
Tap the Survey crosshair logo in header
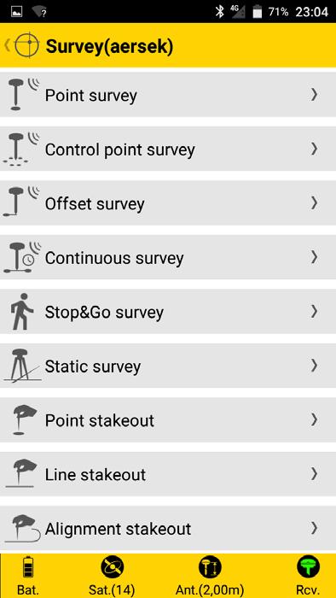pos(26,45)
